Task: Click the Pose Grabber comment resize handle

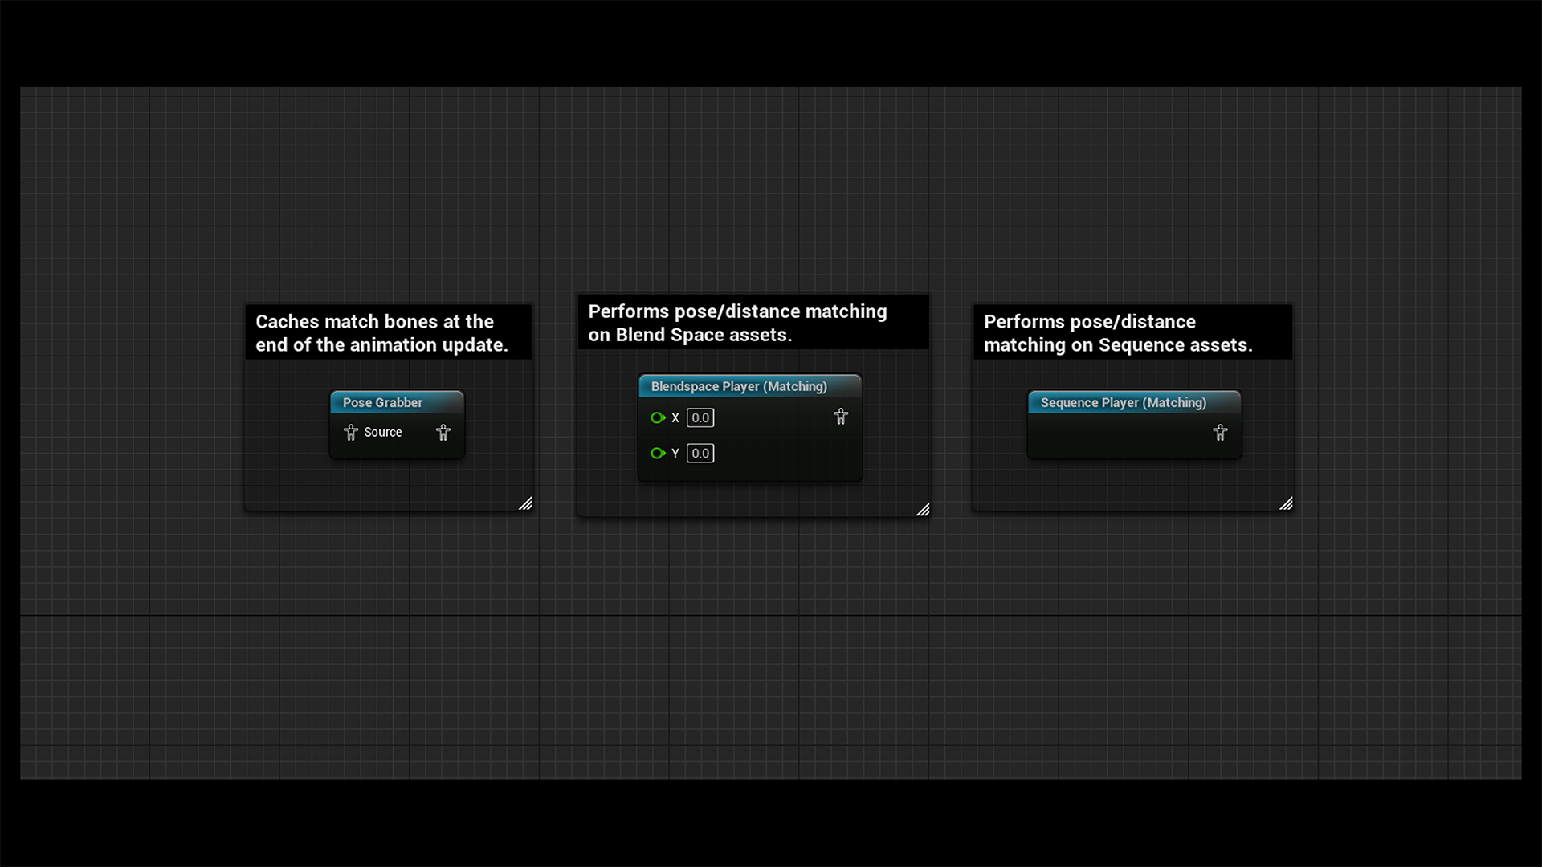Action: (525, 503)
